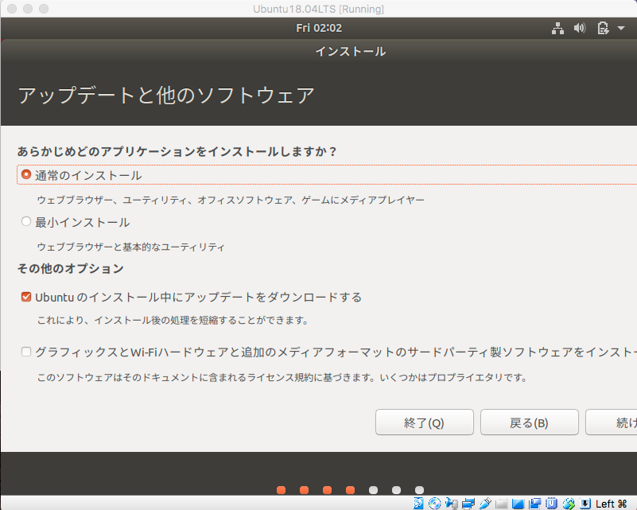Open the volume speaker icon in top bar
637x510 pixels.
click(579, 28)
